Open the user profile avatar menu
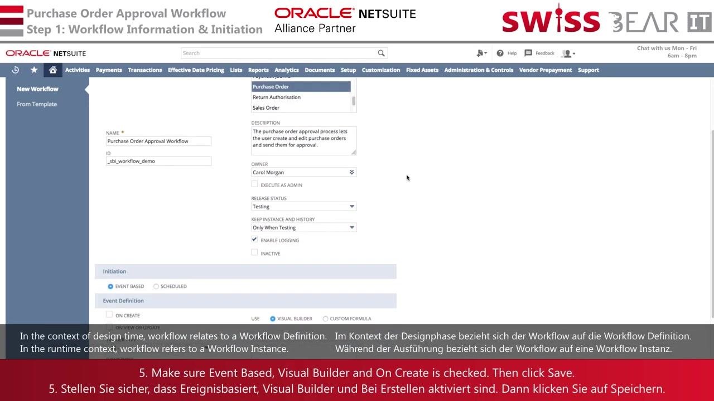The image size is (714, 401). tap(568, 53)
